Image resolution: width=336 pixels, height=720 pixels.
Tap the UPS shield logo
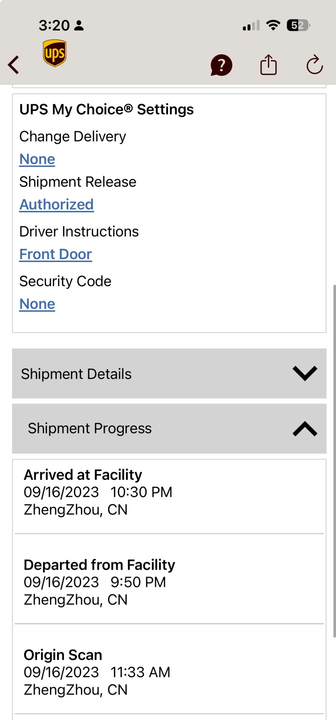tap(55, 53)
